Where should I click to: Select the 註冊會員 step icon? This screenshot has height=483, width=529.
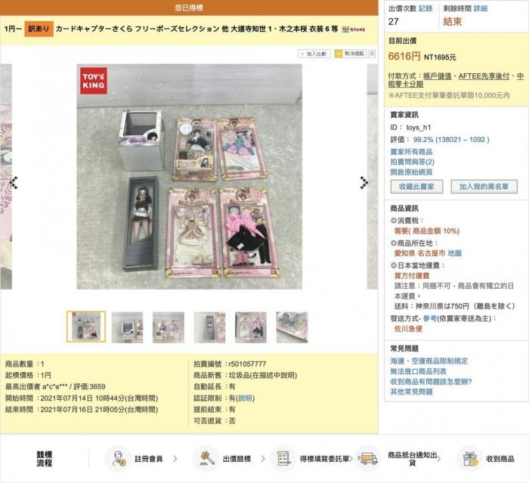[x=117, y=459]
